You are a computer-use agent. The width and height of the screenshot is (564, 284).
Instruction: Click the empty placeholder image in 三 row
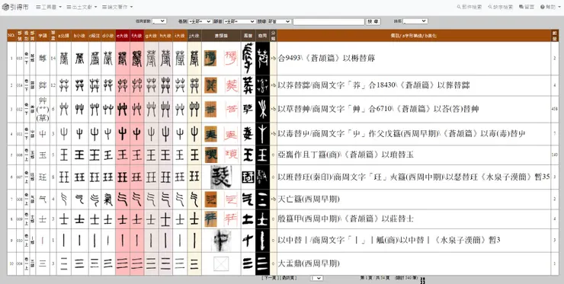coord(221,263)
